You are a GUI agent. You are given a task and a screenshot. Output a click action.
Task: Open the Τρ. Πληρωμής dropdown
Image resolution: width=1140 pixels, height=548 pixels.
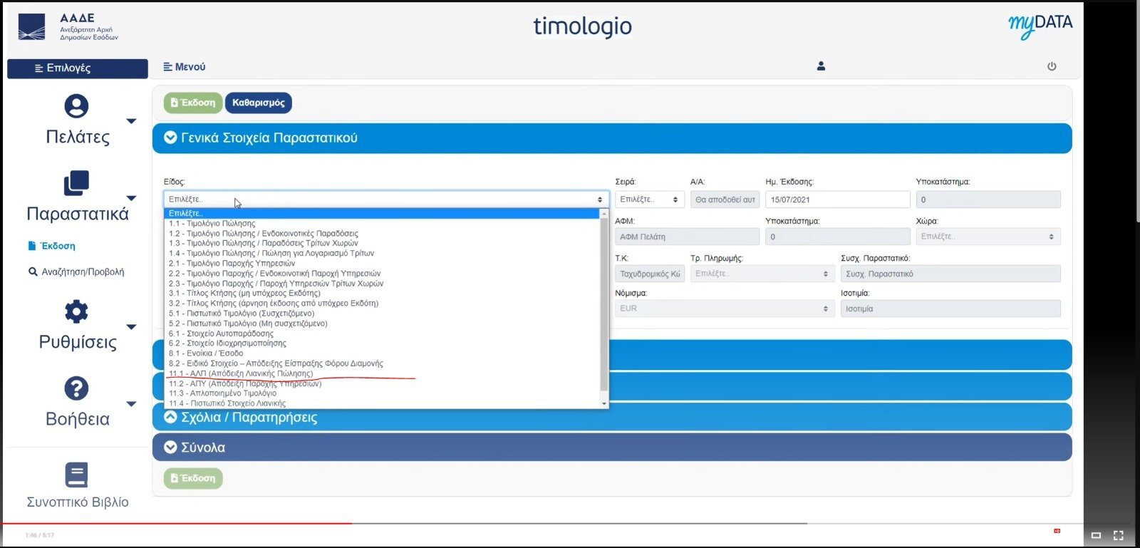[x=762, y=274]
